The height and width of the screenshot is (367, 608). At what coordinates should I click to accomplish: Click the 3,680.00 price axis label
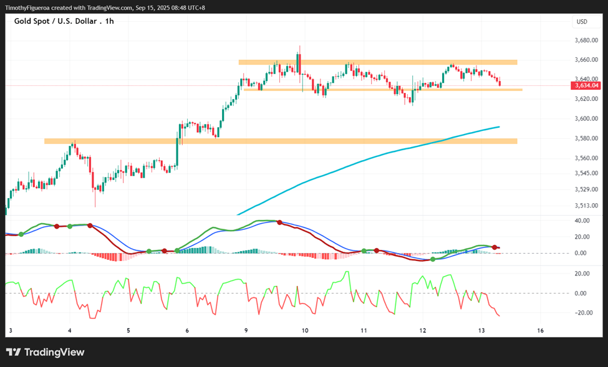click(586, 41)
